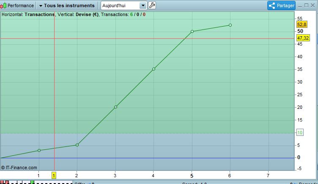Click the yellow 47,32 cursor value label

point(303,38)
